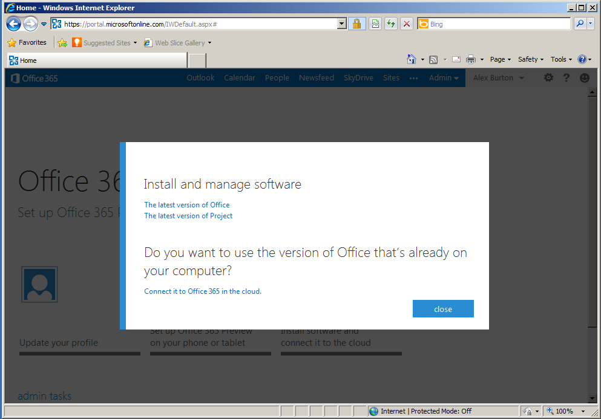Click the Web Slice Gallery icon
This screenshot has height=419, width=601.
point(148,42)
